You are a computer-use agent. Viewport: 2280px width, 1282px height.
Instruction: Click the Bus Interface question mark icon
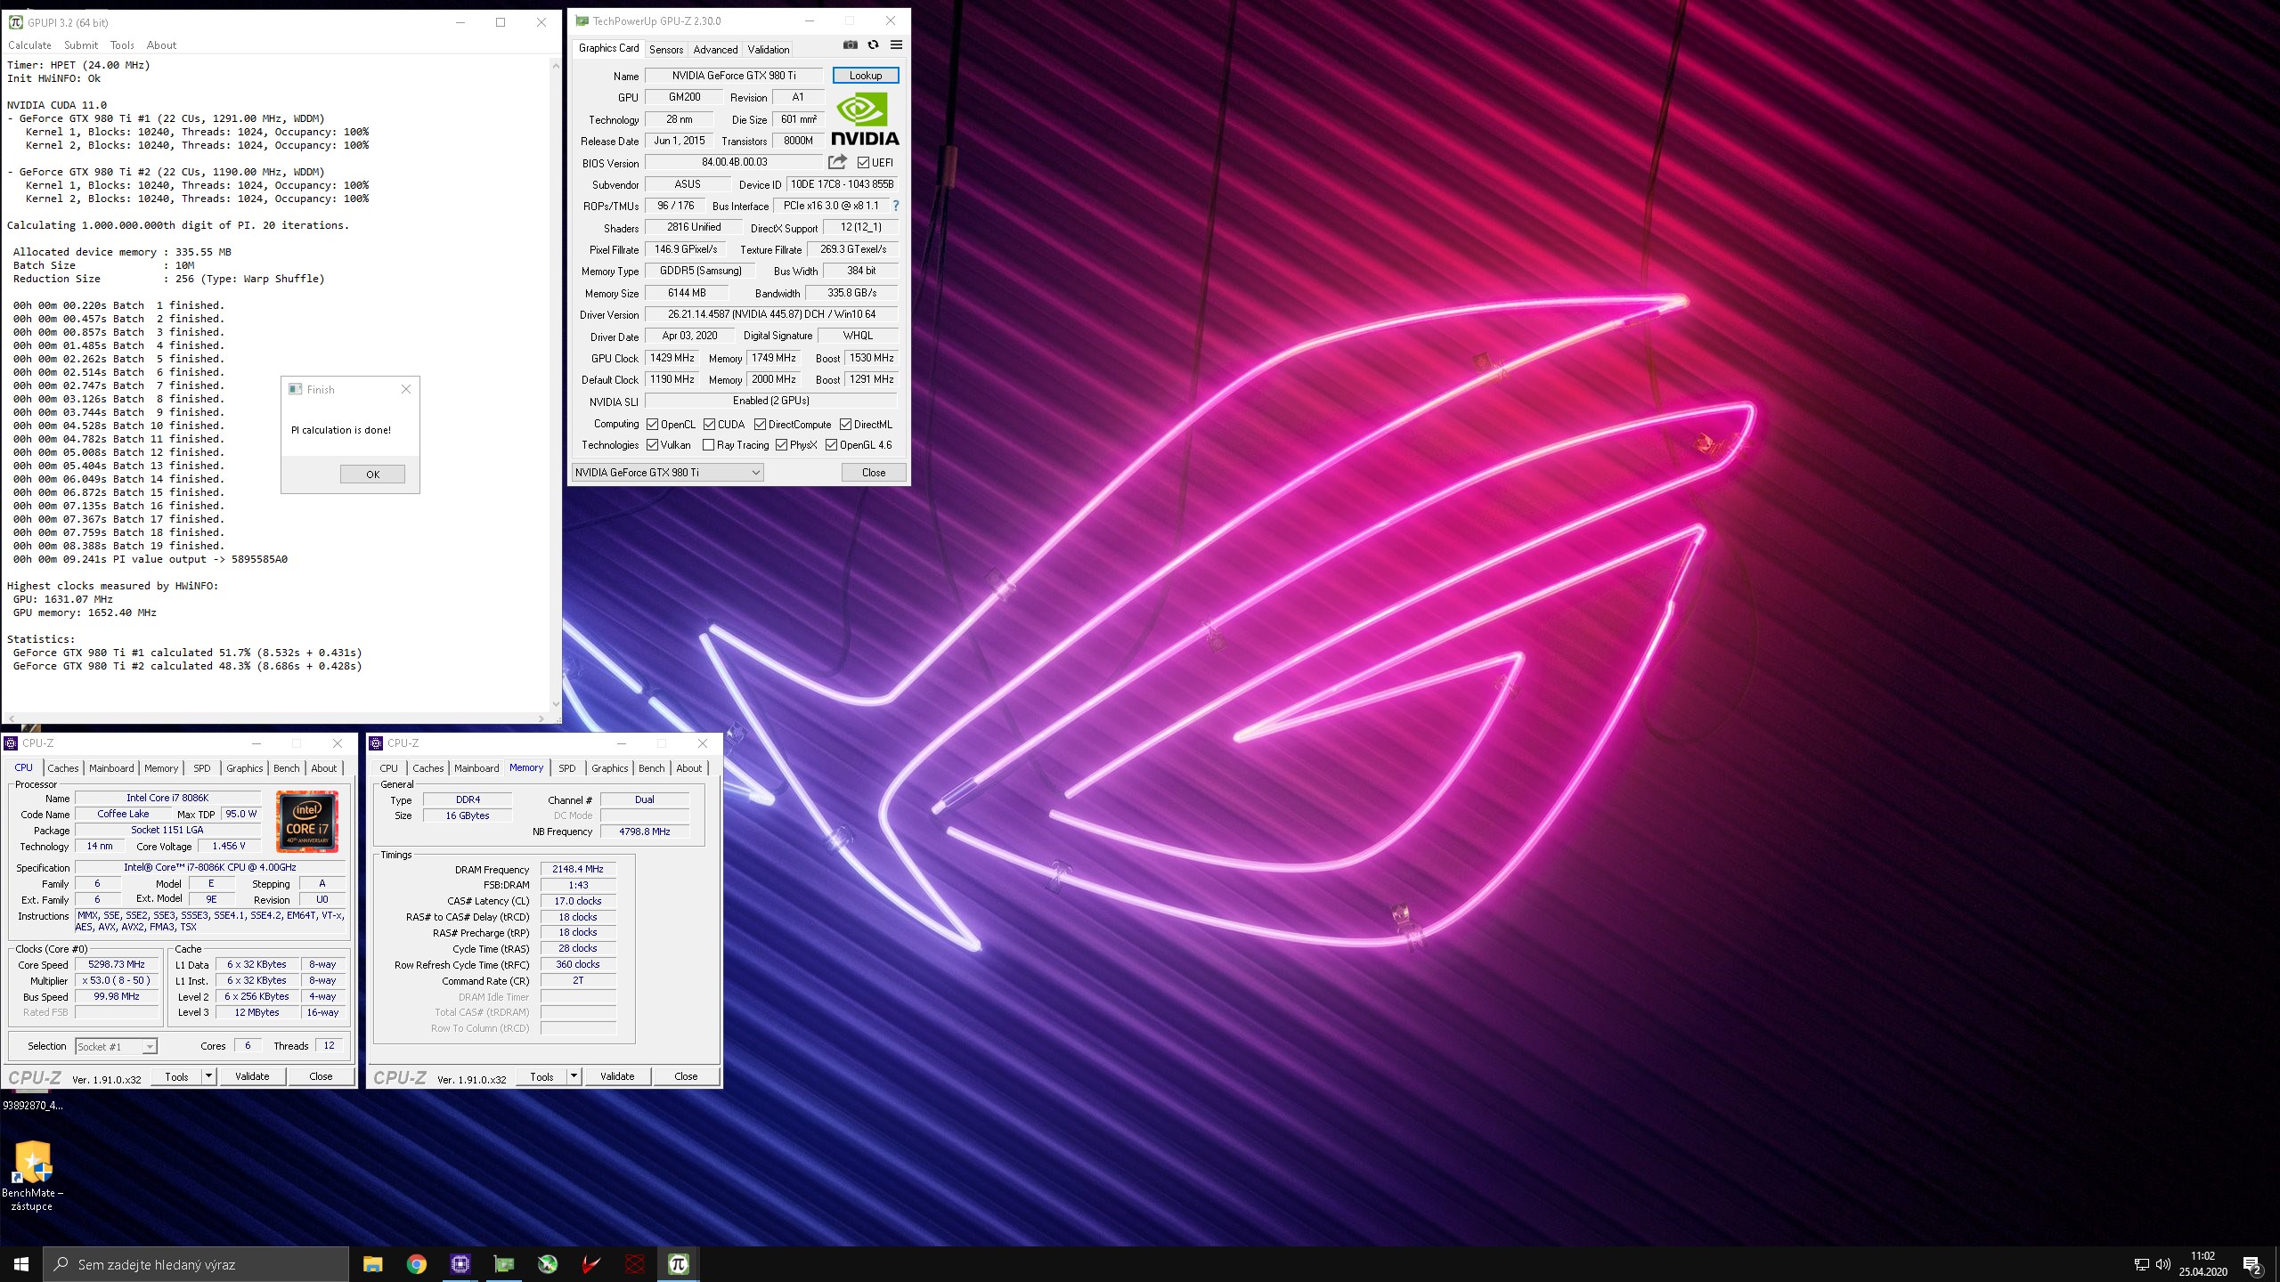tap(895, 206)
